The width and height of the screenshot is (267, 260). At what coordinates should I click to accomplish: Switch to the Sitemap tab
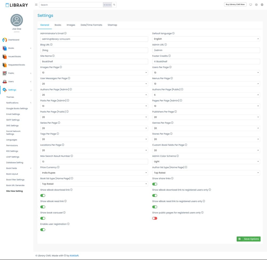112,25
